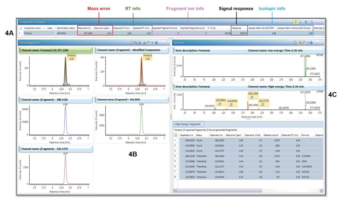Click the pan/move arrows icon in Spectra toolbar

311,43
